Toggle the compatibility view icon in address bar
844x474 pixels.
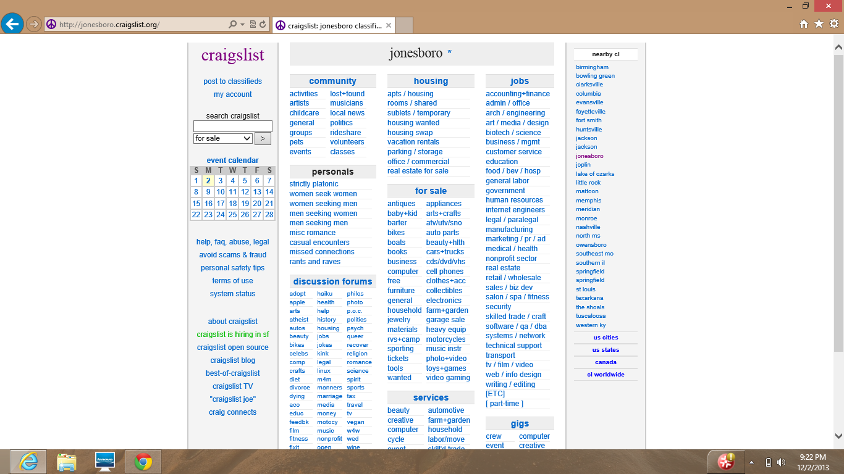click(253, 25)
